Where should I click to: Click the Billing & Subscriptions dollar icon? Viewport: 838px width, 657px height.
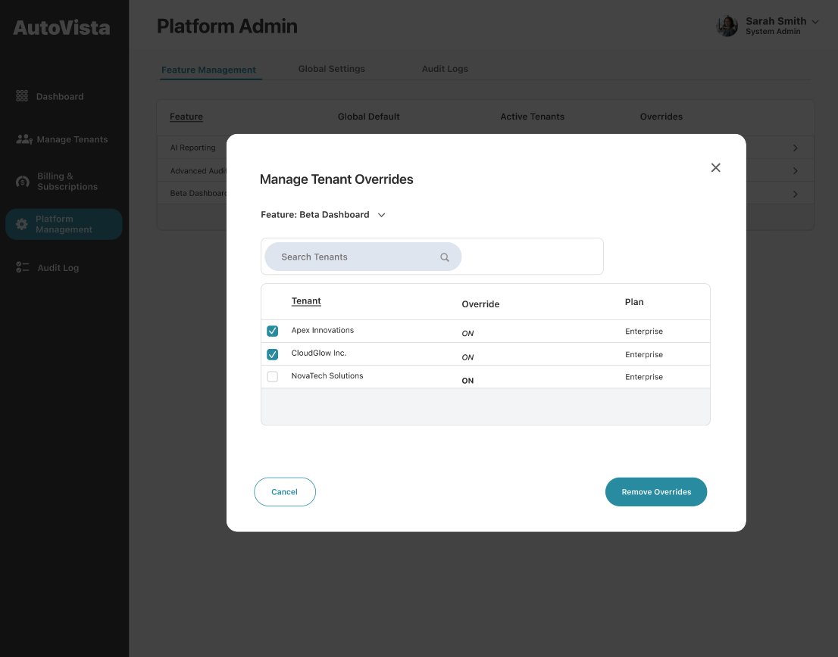23,182
